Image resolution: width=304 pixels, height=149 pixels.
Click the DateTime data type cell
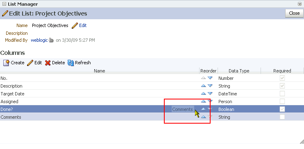click(x=228, y=94)
